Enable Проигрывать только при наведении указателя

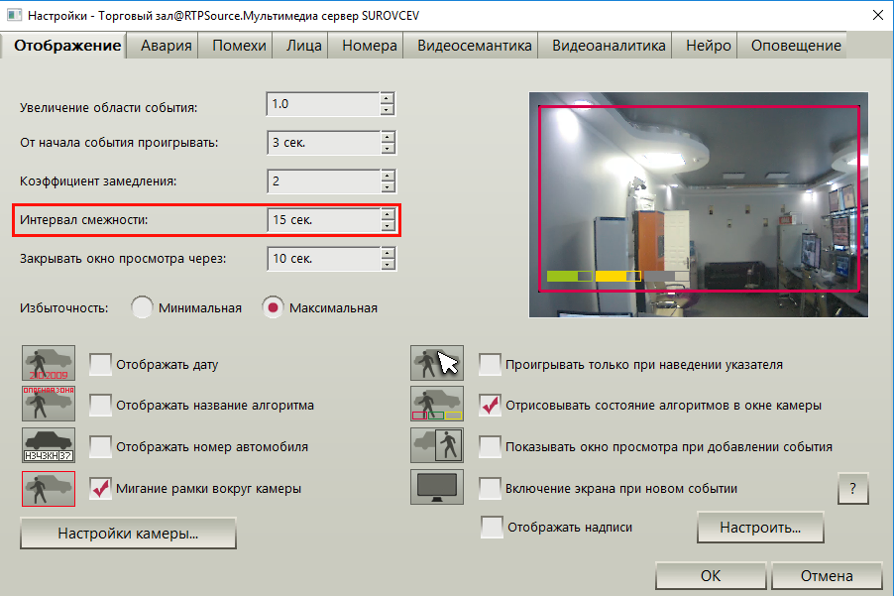click(x=490, y=365)
